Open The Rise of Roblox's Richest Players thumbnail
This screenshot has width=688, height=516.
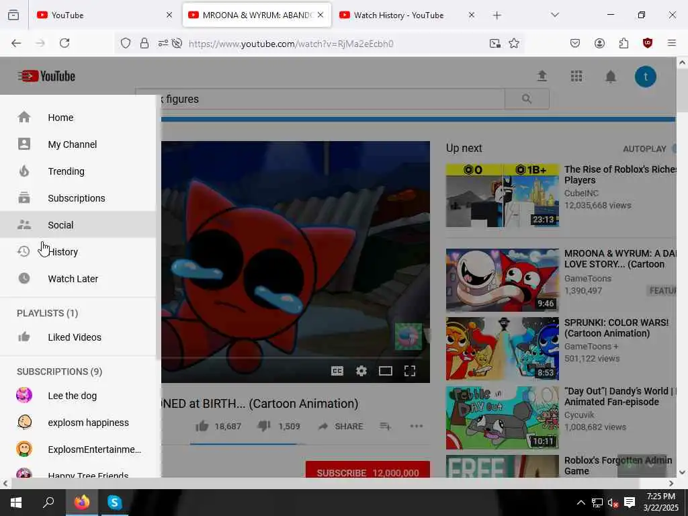[x=503, y=196]
